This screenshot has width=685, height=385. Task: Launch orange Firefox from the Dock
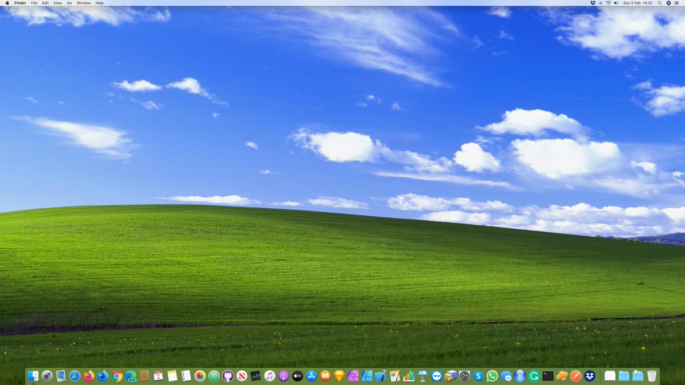pos(88,376)
